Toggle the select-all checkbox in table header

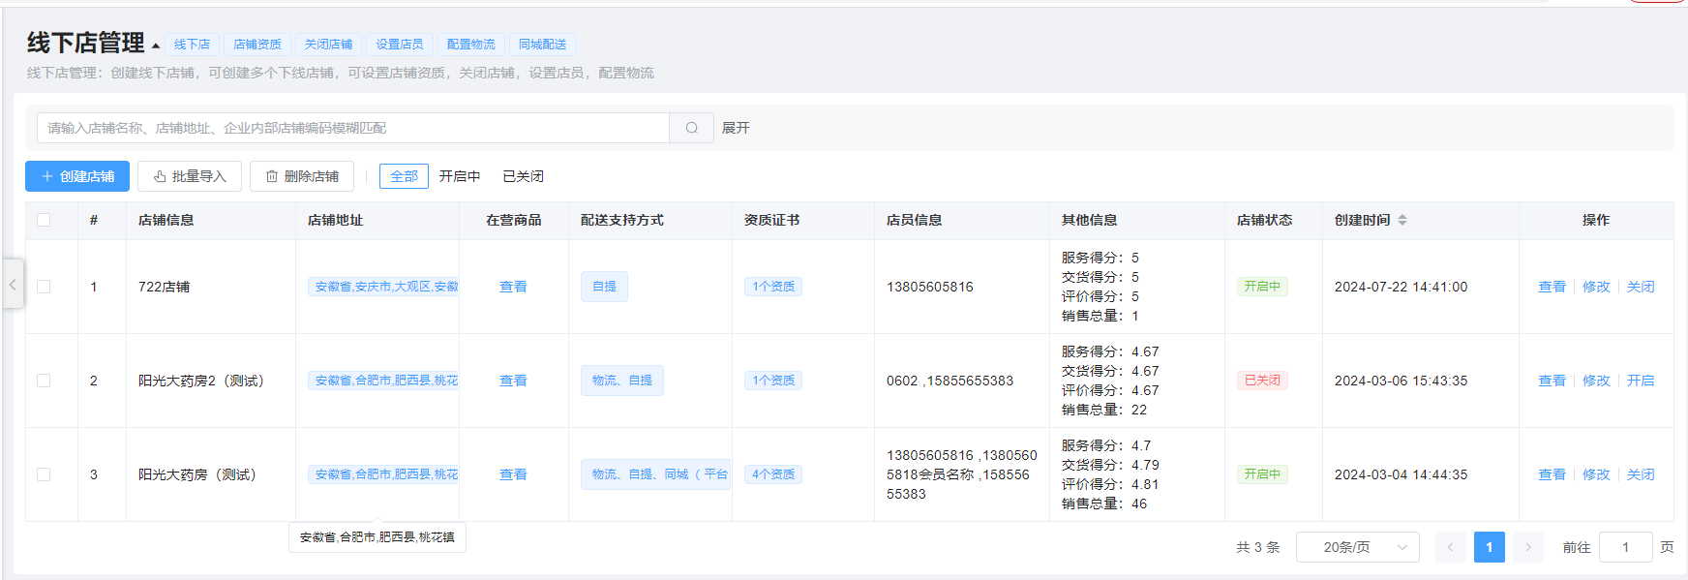44,220
